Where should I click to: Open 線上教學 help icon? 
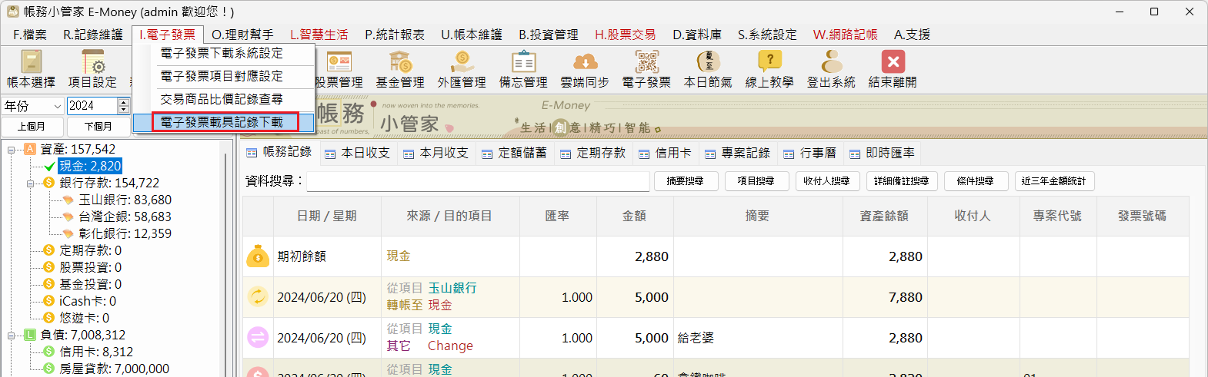[x=769, y=68]
